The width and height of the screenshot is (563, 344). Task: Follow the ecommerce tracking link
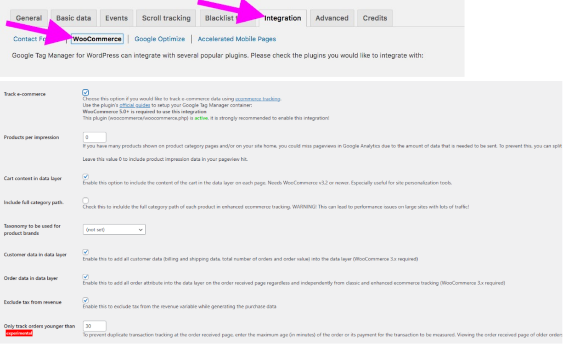[x=258, y=99]
